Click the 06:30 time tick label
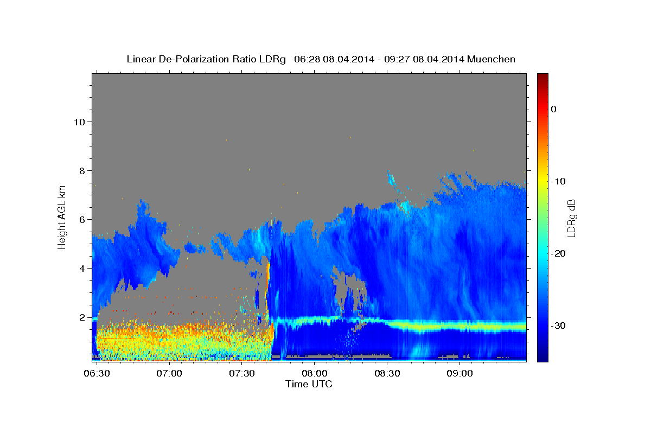 (x=97, y=374)
